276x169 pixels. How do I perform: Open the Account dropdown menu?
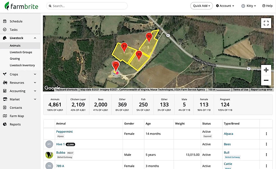(225, 6)
